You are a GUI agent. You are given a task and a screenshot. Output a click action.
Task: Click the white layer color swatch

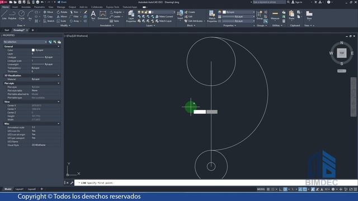(x=150, y=12)
